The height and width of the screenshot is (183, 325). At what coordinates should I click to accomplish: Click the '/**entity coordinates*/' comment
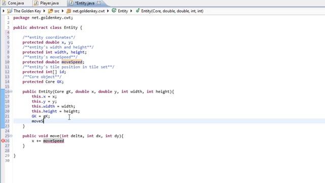pyautogui.click(x=49, y=37)
